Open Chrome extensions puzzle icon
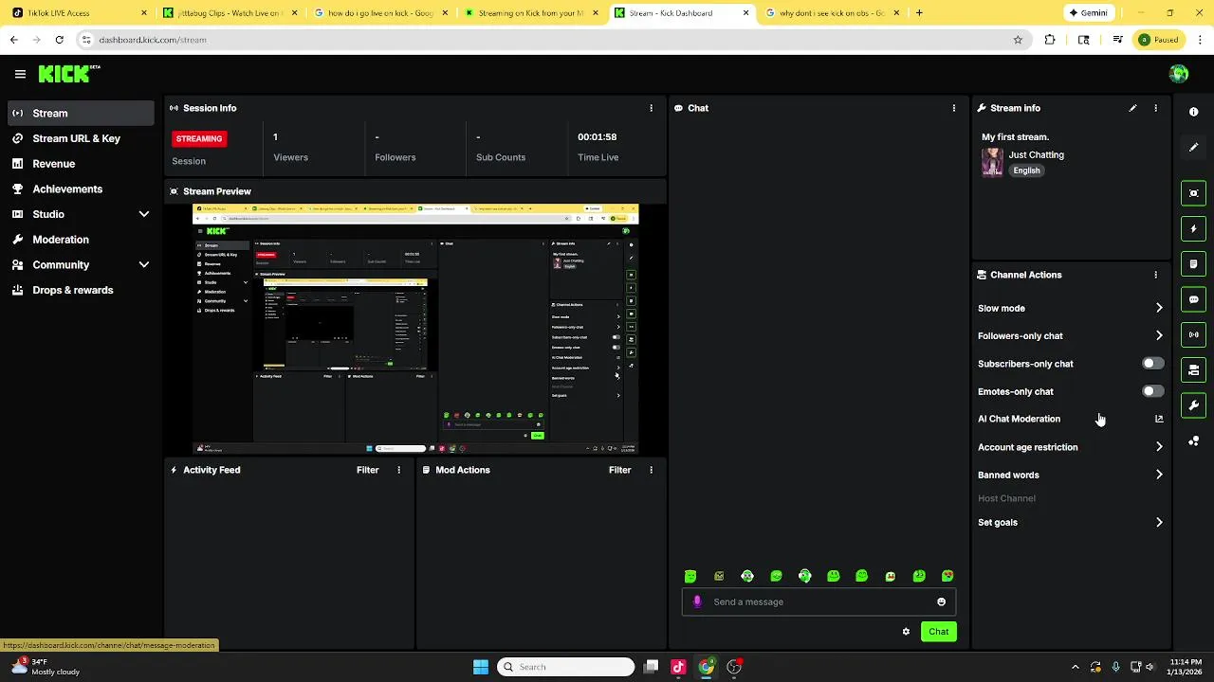Image resolution: width=1214 pixels, height=682 pixels. [1050, 40]
